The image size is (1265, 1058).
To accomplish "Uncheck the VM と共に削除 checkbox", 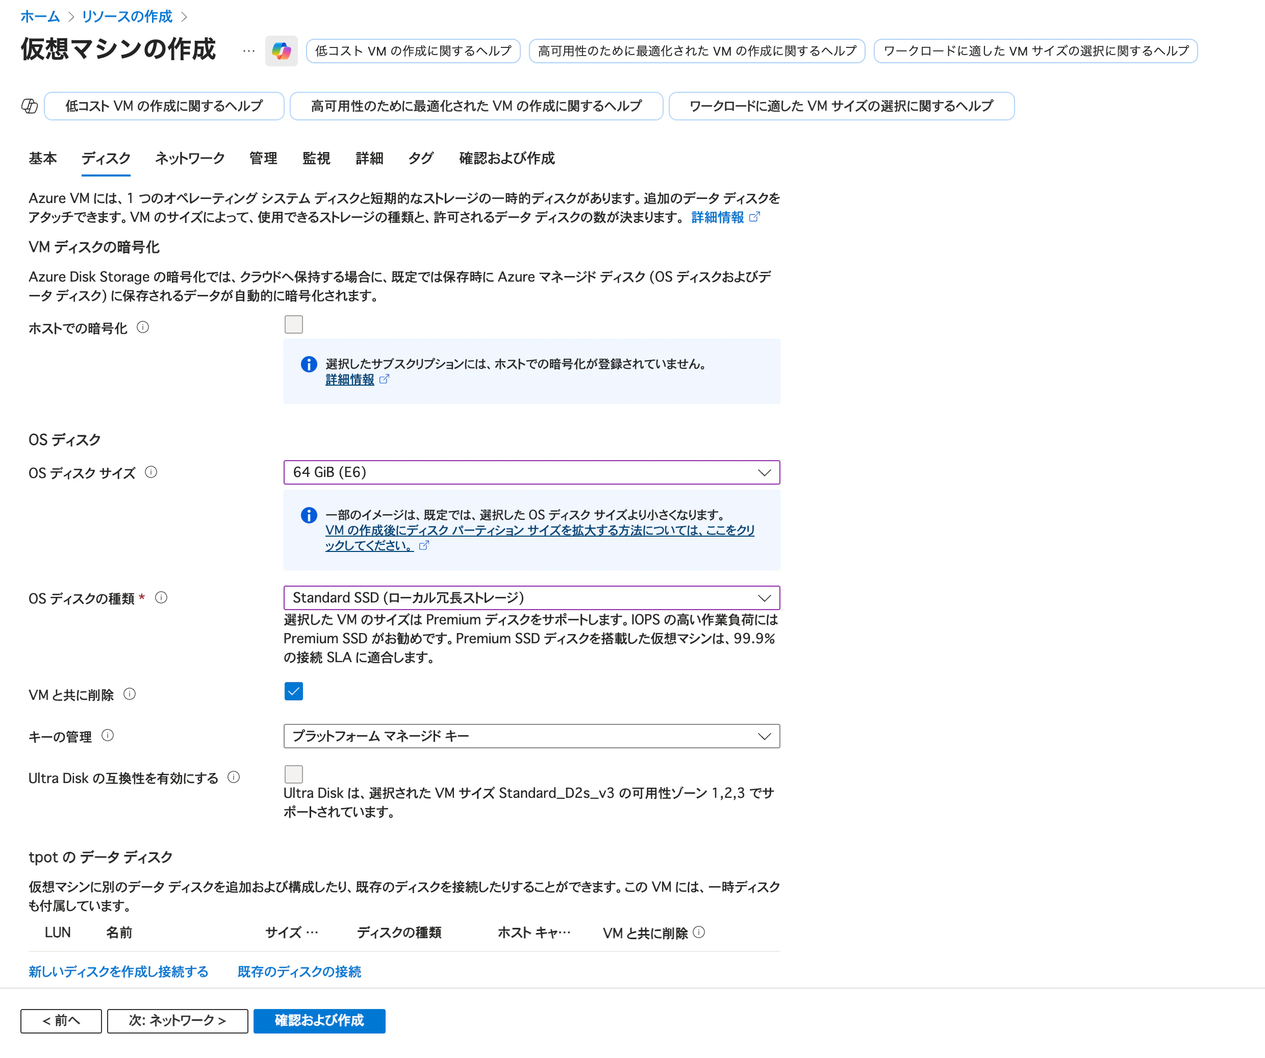I will point(294,692).
